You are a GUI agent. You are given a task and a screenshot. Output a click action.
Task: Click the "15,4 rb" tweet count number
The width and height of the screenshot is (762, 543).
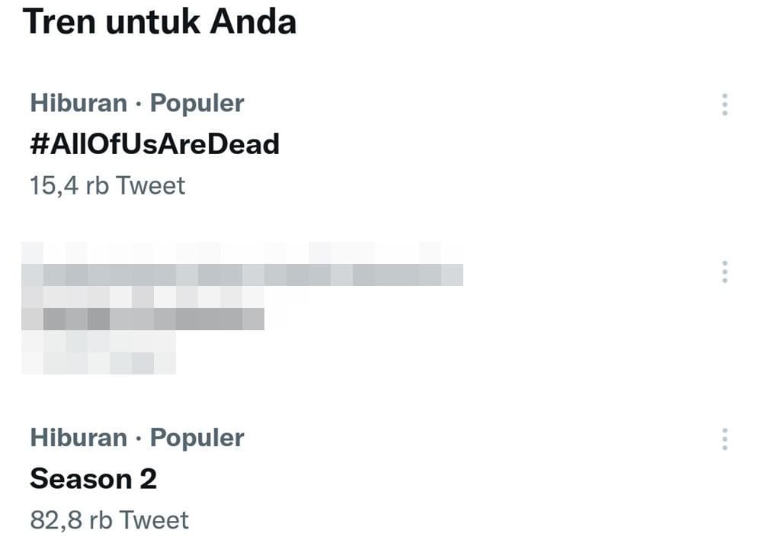pos(69,185)
